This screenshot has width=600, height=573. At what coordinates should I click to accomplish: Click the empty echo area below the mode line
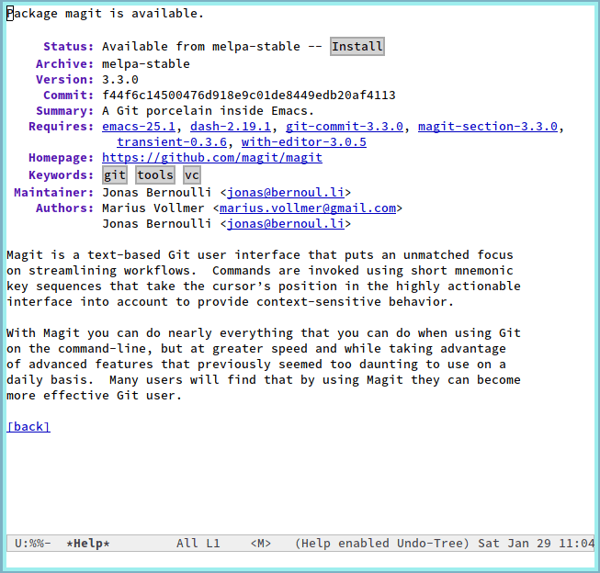(300, 559)
